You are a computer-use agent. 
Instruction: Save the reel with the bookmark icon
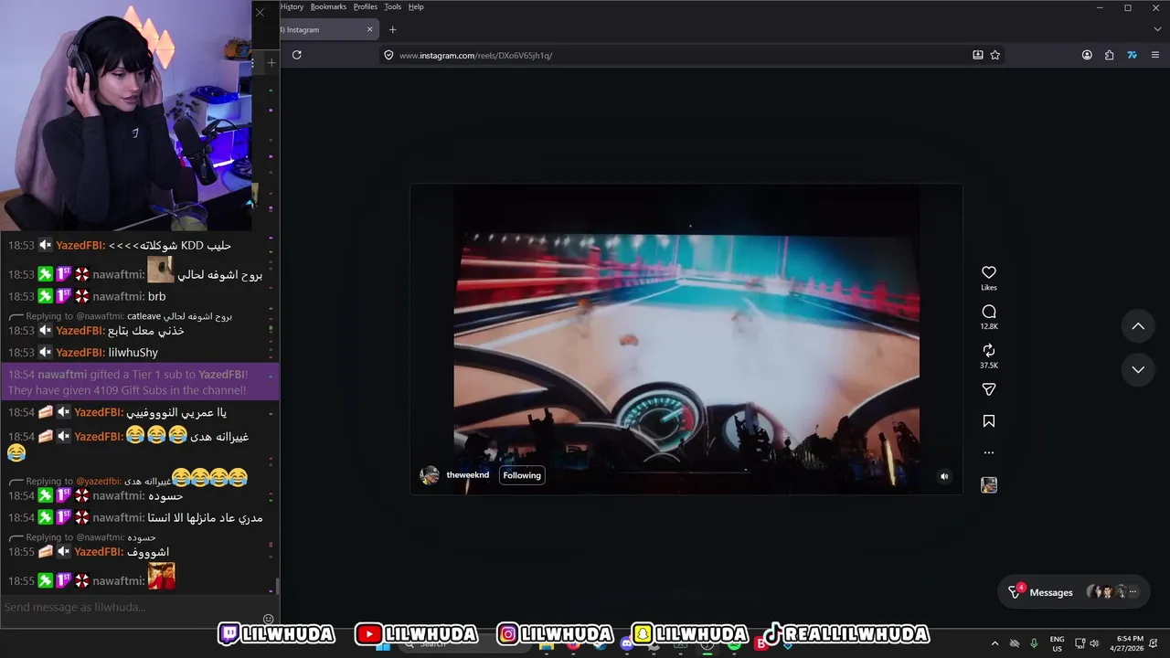click(x=988, y=421)
